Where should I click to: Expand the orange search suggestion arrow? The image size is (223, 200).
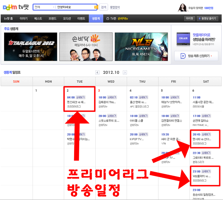(x=96, y=7)
